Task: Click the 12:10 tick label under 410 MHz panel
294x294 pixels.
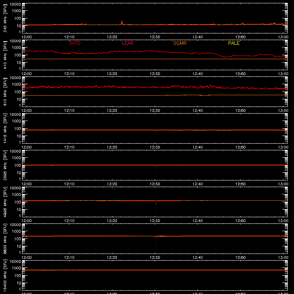Action: click(x=69, y=74)
